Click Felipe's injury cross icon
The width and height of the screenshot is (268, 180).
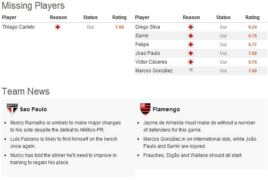click(x=191, y=45)
